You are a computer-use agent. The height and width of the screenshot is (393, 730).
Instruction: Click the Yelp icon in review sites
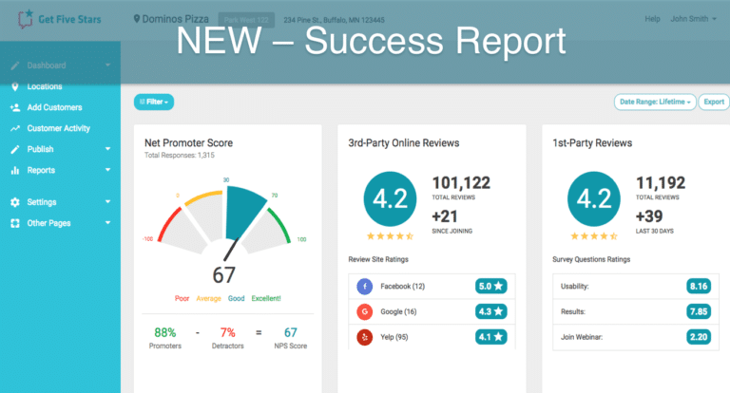[365, 337]
